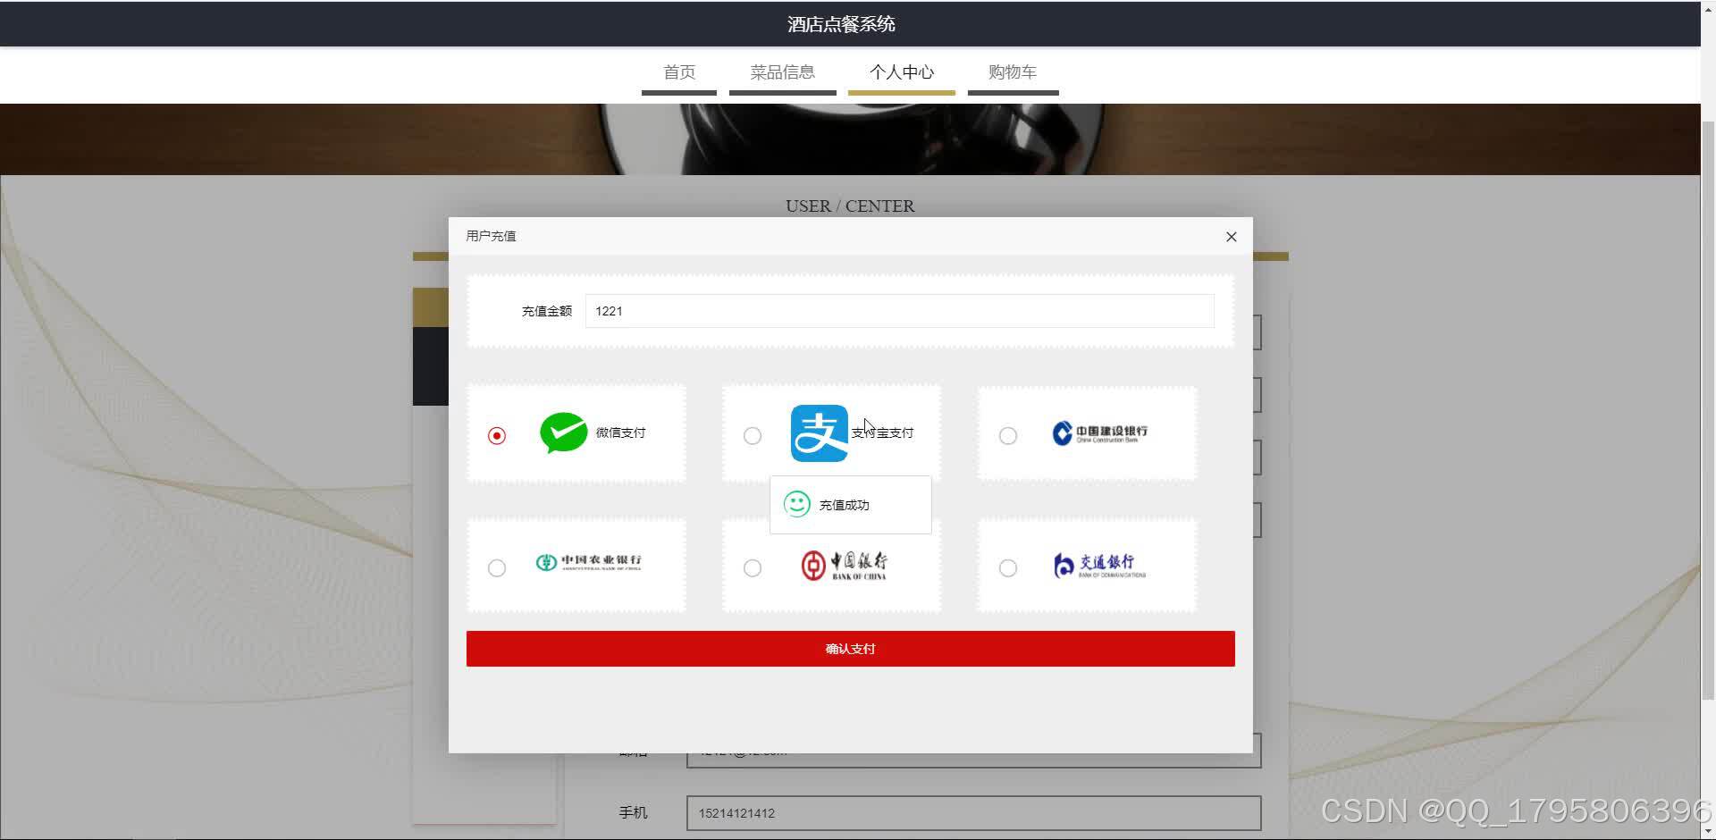
Task: Click the Agricultural Bank of China logo
Action: (x=588, y=562)
